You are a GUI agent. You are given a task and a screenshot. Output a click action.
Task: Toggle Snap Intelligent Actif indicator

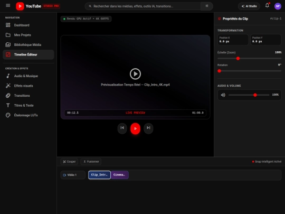(267, 162)
